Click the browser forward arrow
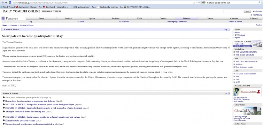Screen dimensions: 263x125 coord(6,3)
